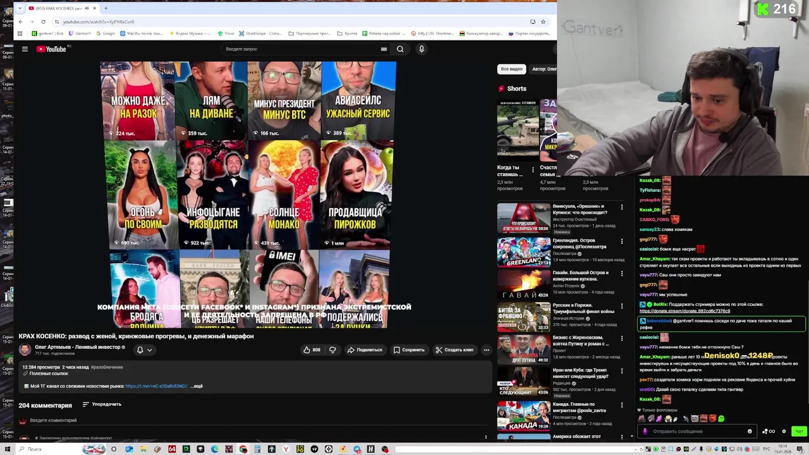Open emoji picker in chat input

750,432
